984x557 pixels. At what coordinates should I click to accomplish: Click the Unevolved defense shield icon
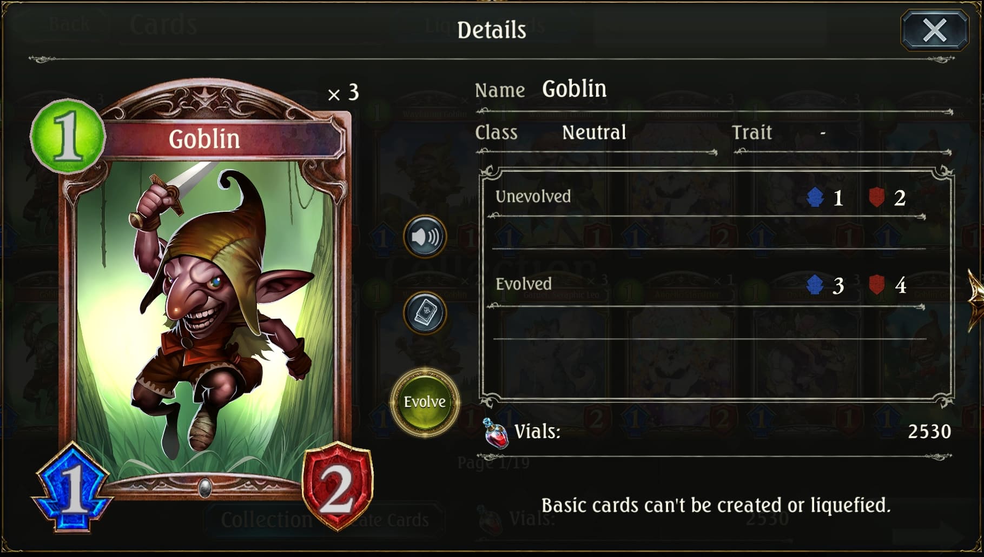[x=876, y=197]
